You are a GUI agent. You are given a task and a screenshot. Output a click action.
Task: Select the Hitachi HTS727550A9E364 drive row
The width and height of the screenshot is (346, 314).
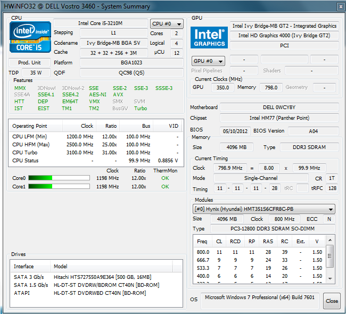tap(96, 277)
